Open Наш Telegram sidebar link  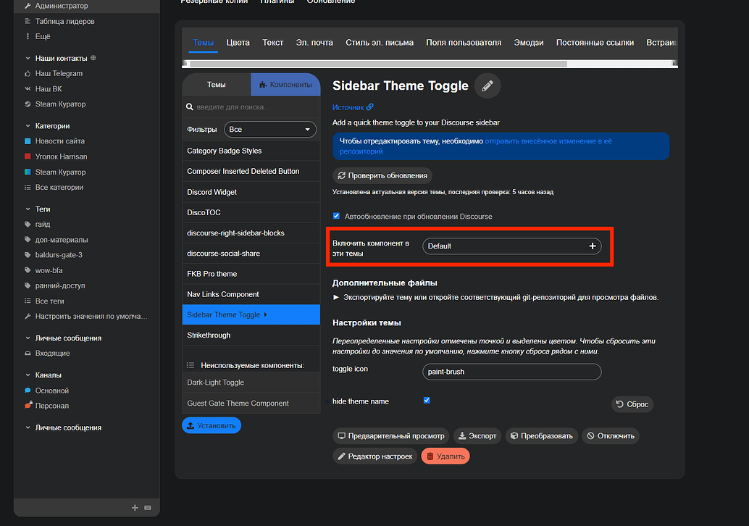[x=59, y=73]
